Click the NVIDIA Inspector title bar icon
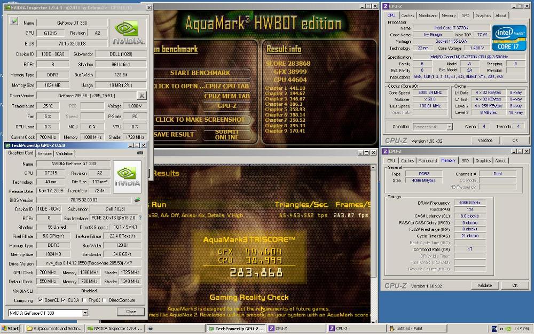 7,7
